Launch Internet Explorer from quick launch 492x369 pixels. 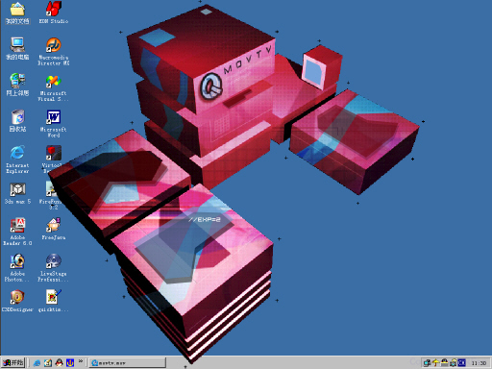click(37, 362)
